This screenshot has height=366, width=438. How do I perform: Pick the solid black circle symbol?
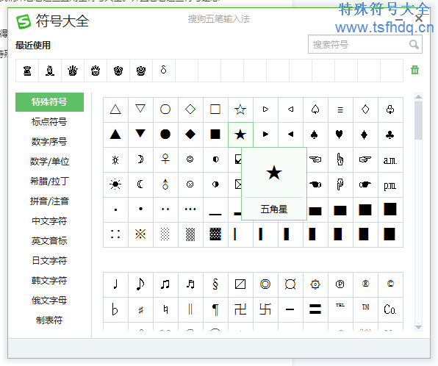165,134
